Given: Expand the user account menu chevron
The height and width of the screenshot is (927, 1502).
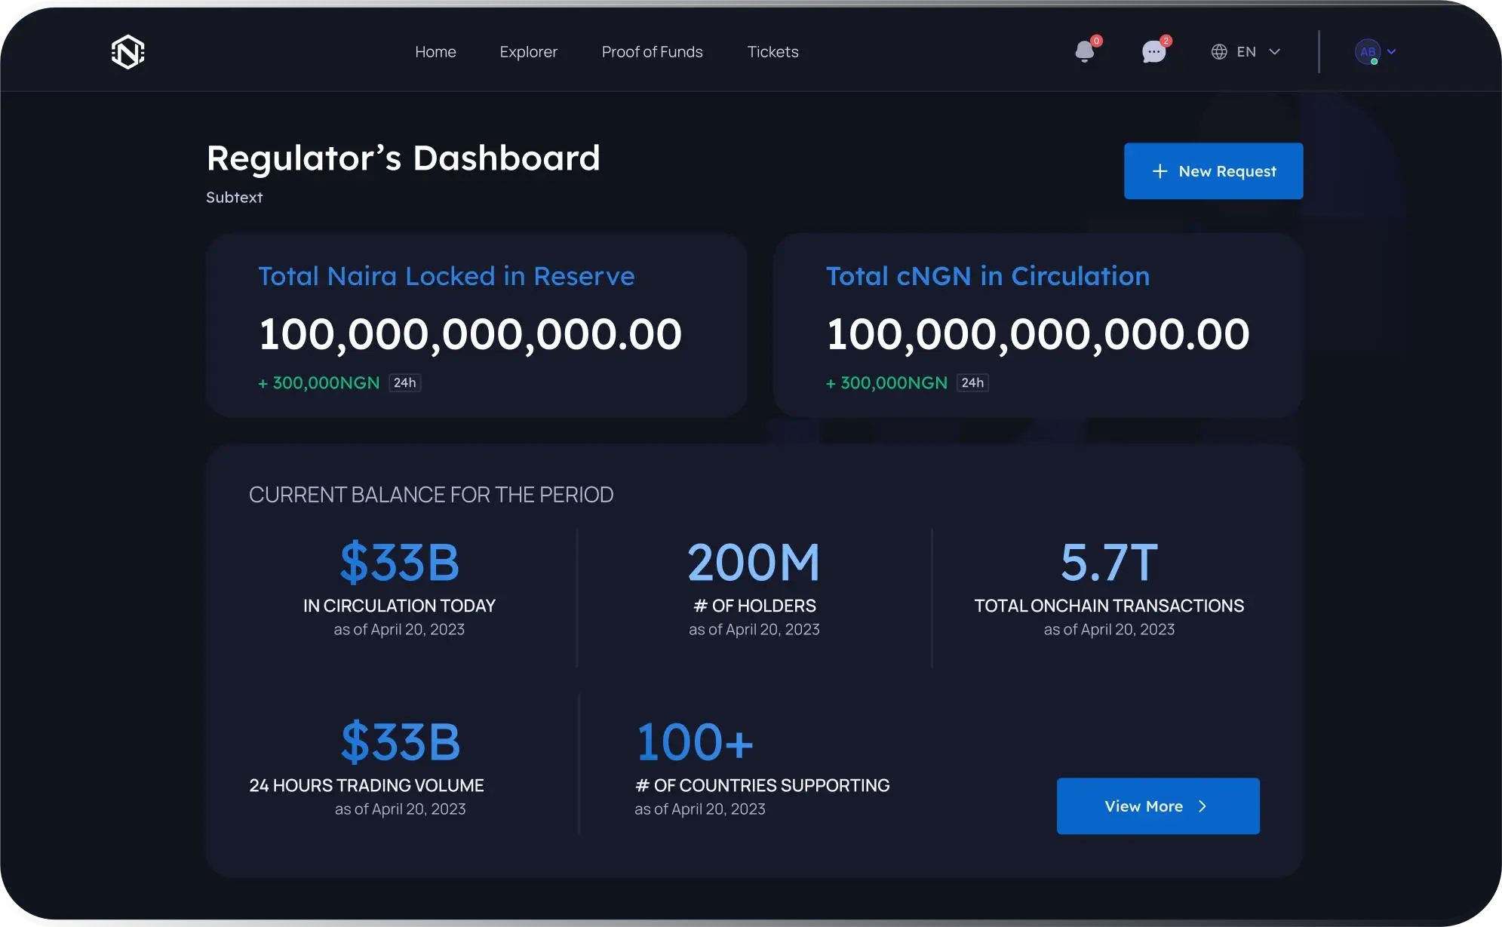Looking at the screenshot, I should (1392, 51).
